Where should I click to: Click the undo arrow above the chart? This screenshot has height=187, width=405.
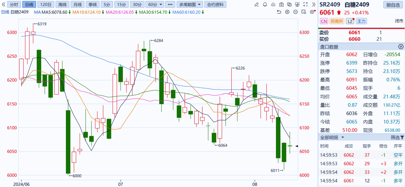279,12
